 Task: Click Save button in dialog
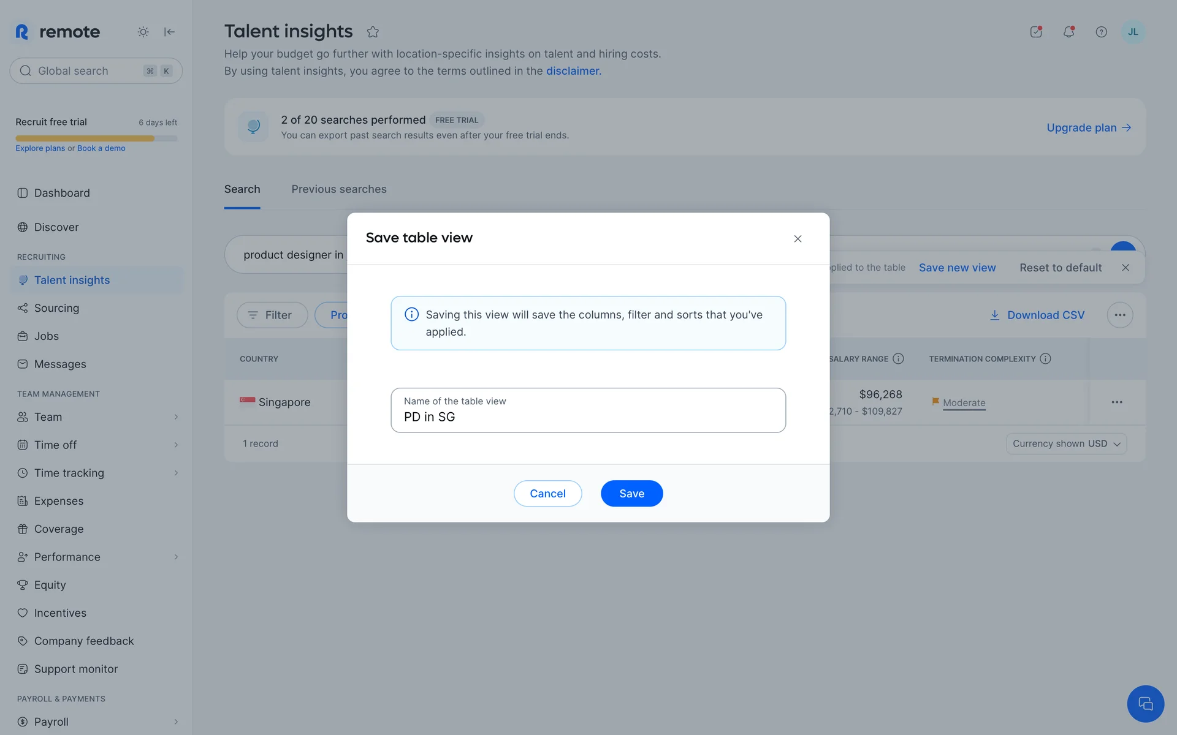click(x=631, y=494)
